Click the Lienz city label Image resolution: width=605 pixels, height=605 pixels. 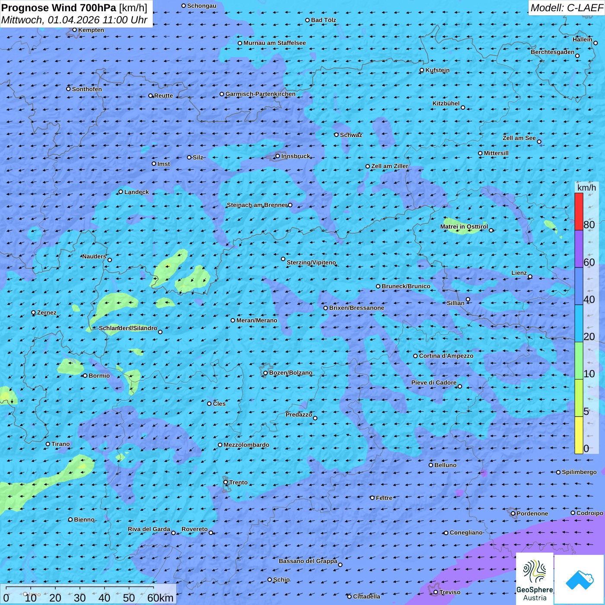point(519,273)
